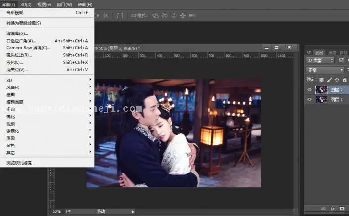Click the export icon in the status bar

pos(68,211)
